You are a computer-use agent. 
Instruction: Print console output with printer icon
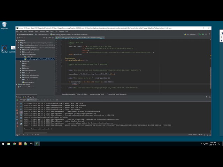[21, 115]
